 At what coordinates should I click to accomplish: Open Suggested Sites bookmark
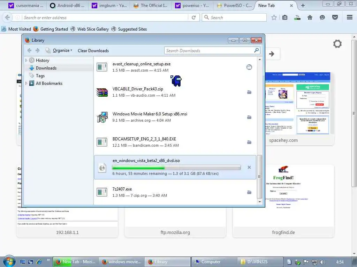(129, 29)
